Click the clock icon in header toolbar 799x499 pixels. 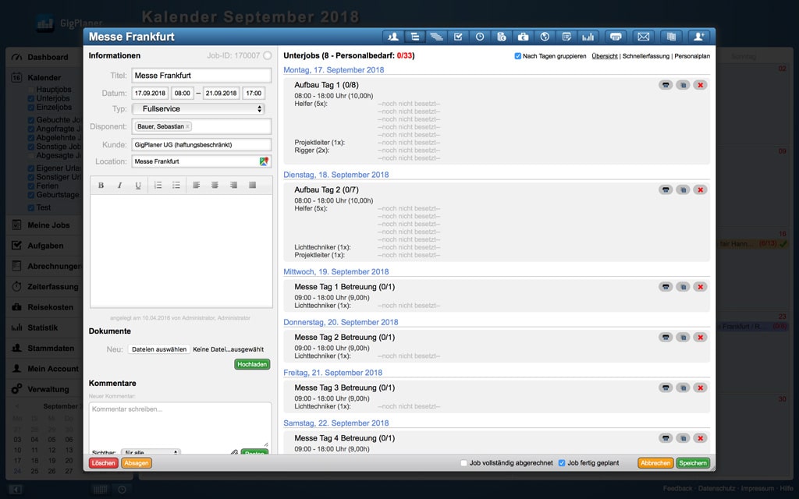480,37
